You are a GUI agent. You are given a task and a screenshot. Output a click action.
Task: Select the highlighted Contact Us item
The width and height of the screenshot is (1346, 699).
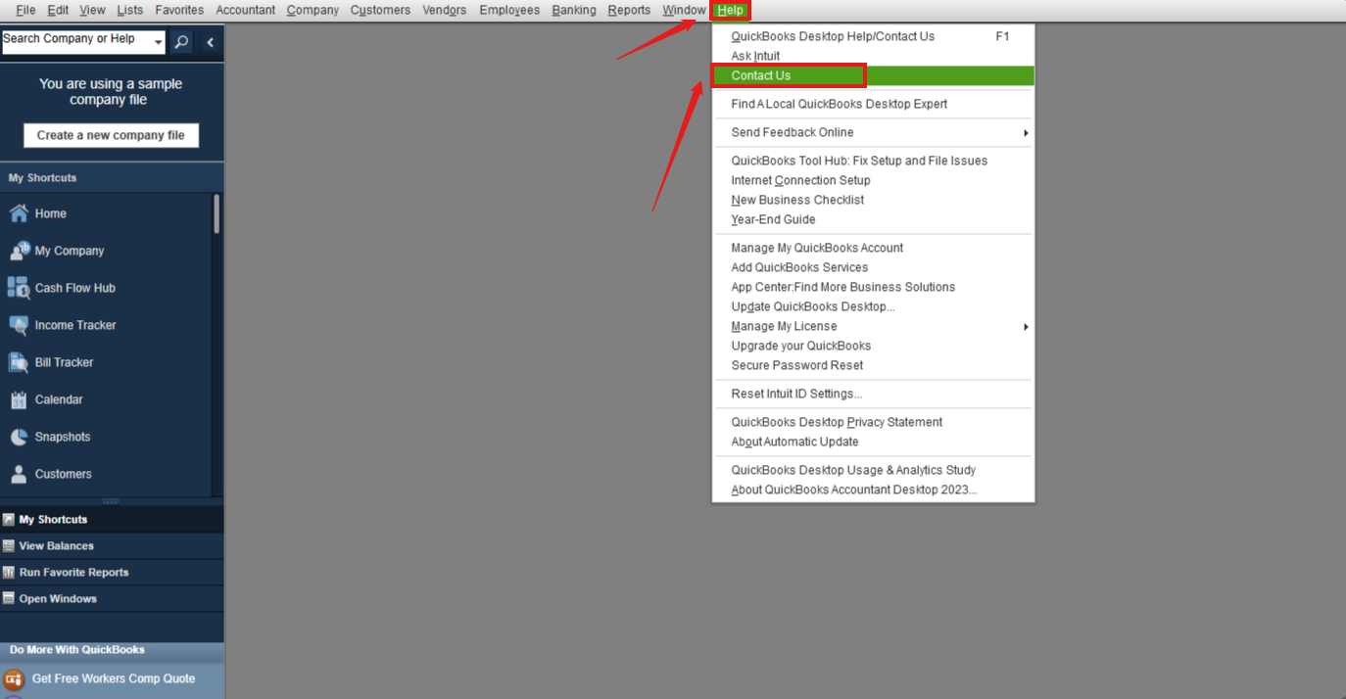(x=873, y=75)
